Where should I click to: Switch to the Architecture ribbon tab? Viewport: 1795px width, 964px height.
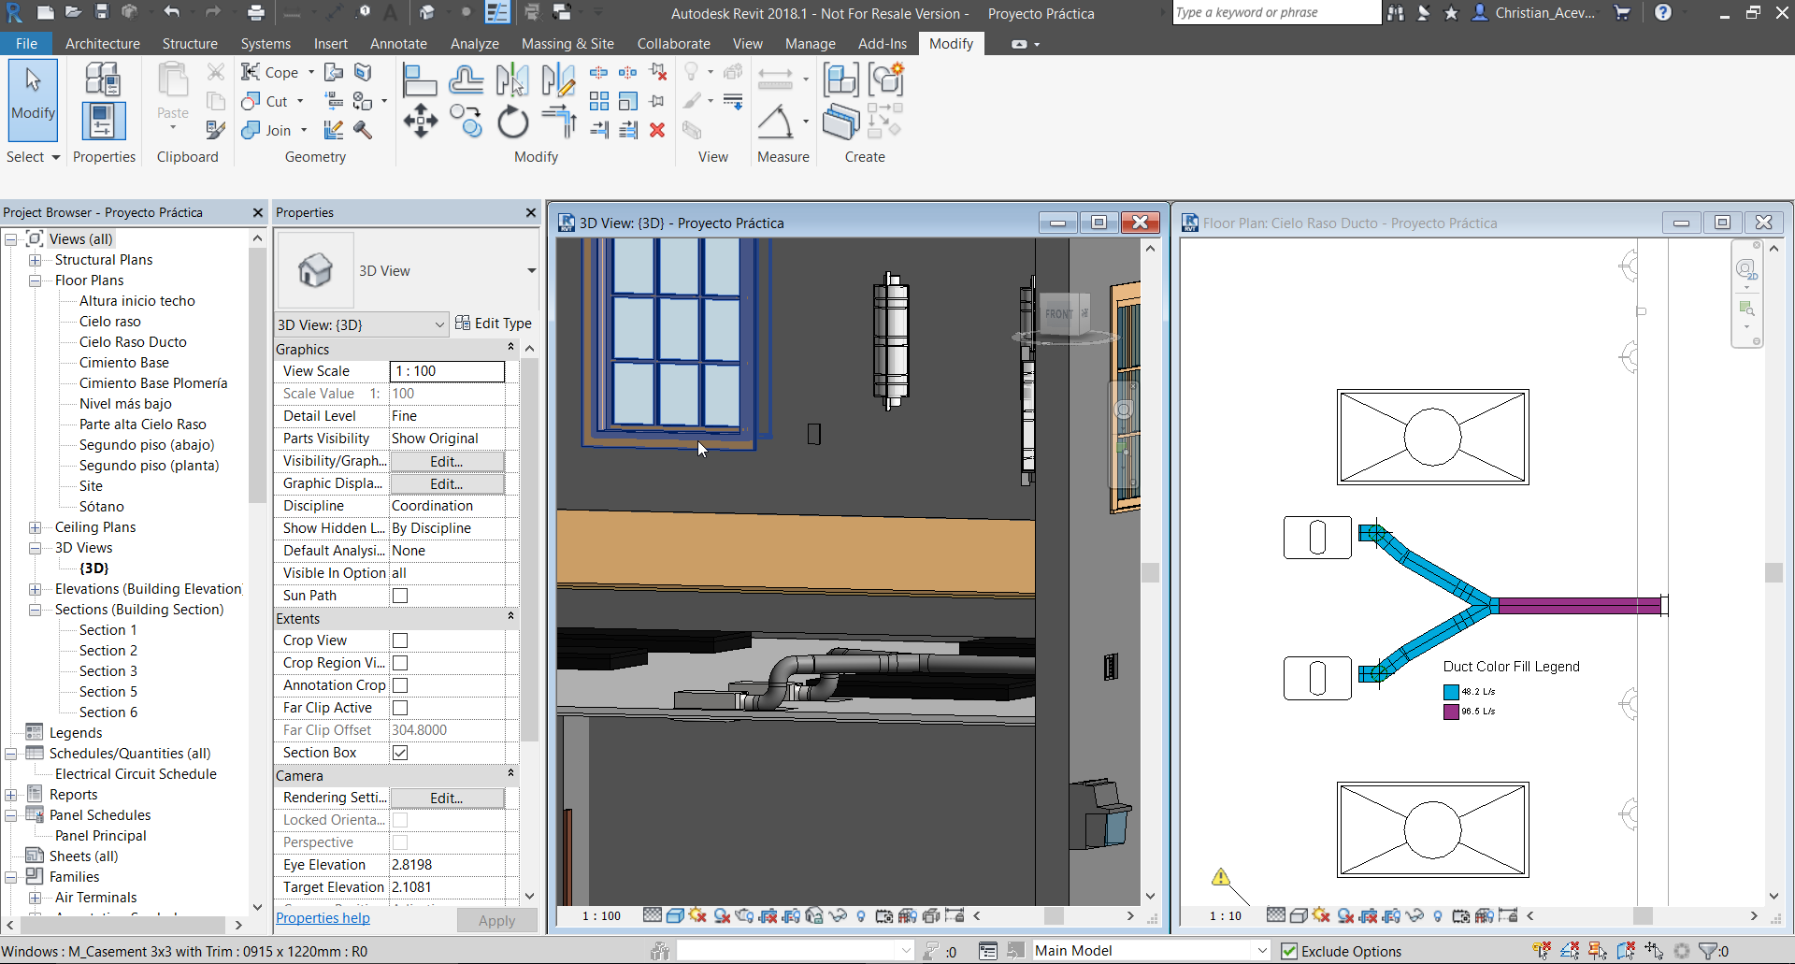[102, 43]
